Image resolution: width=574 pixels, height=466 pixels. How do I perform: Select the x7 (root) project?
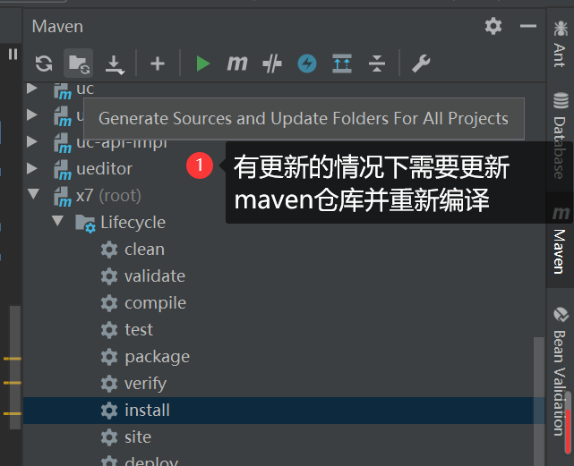108,196
